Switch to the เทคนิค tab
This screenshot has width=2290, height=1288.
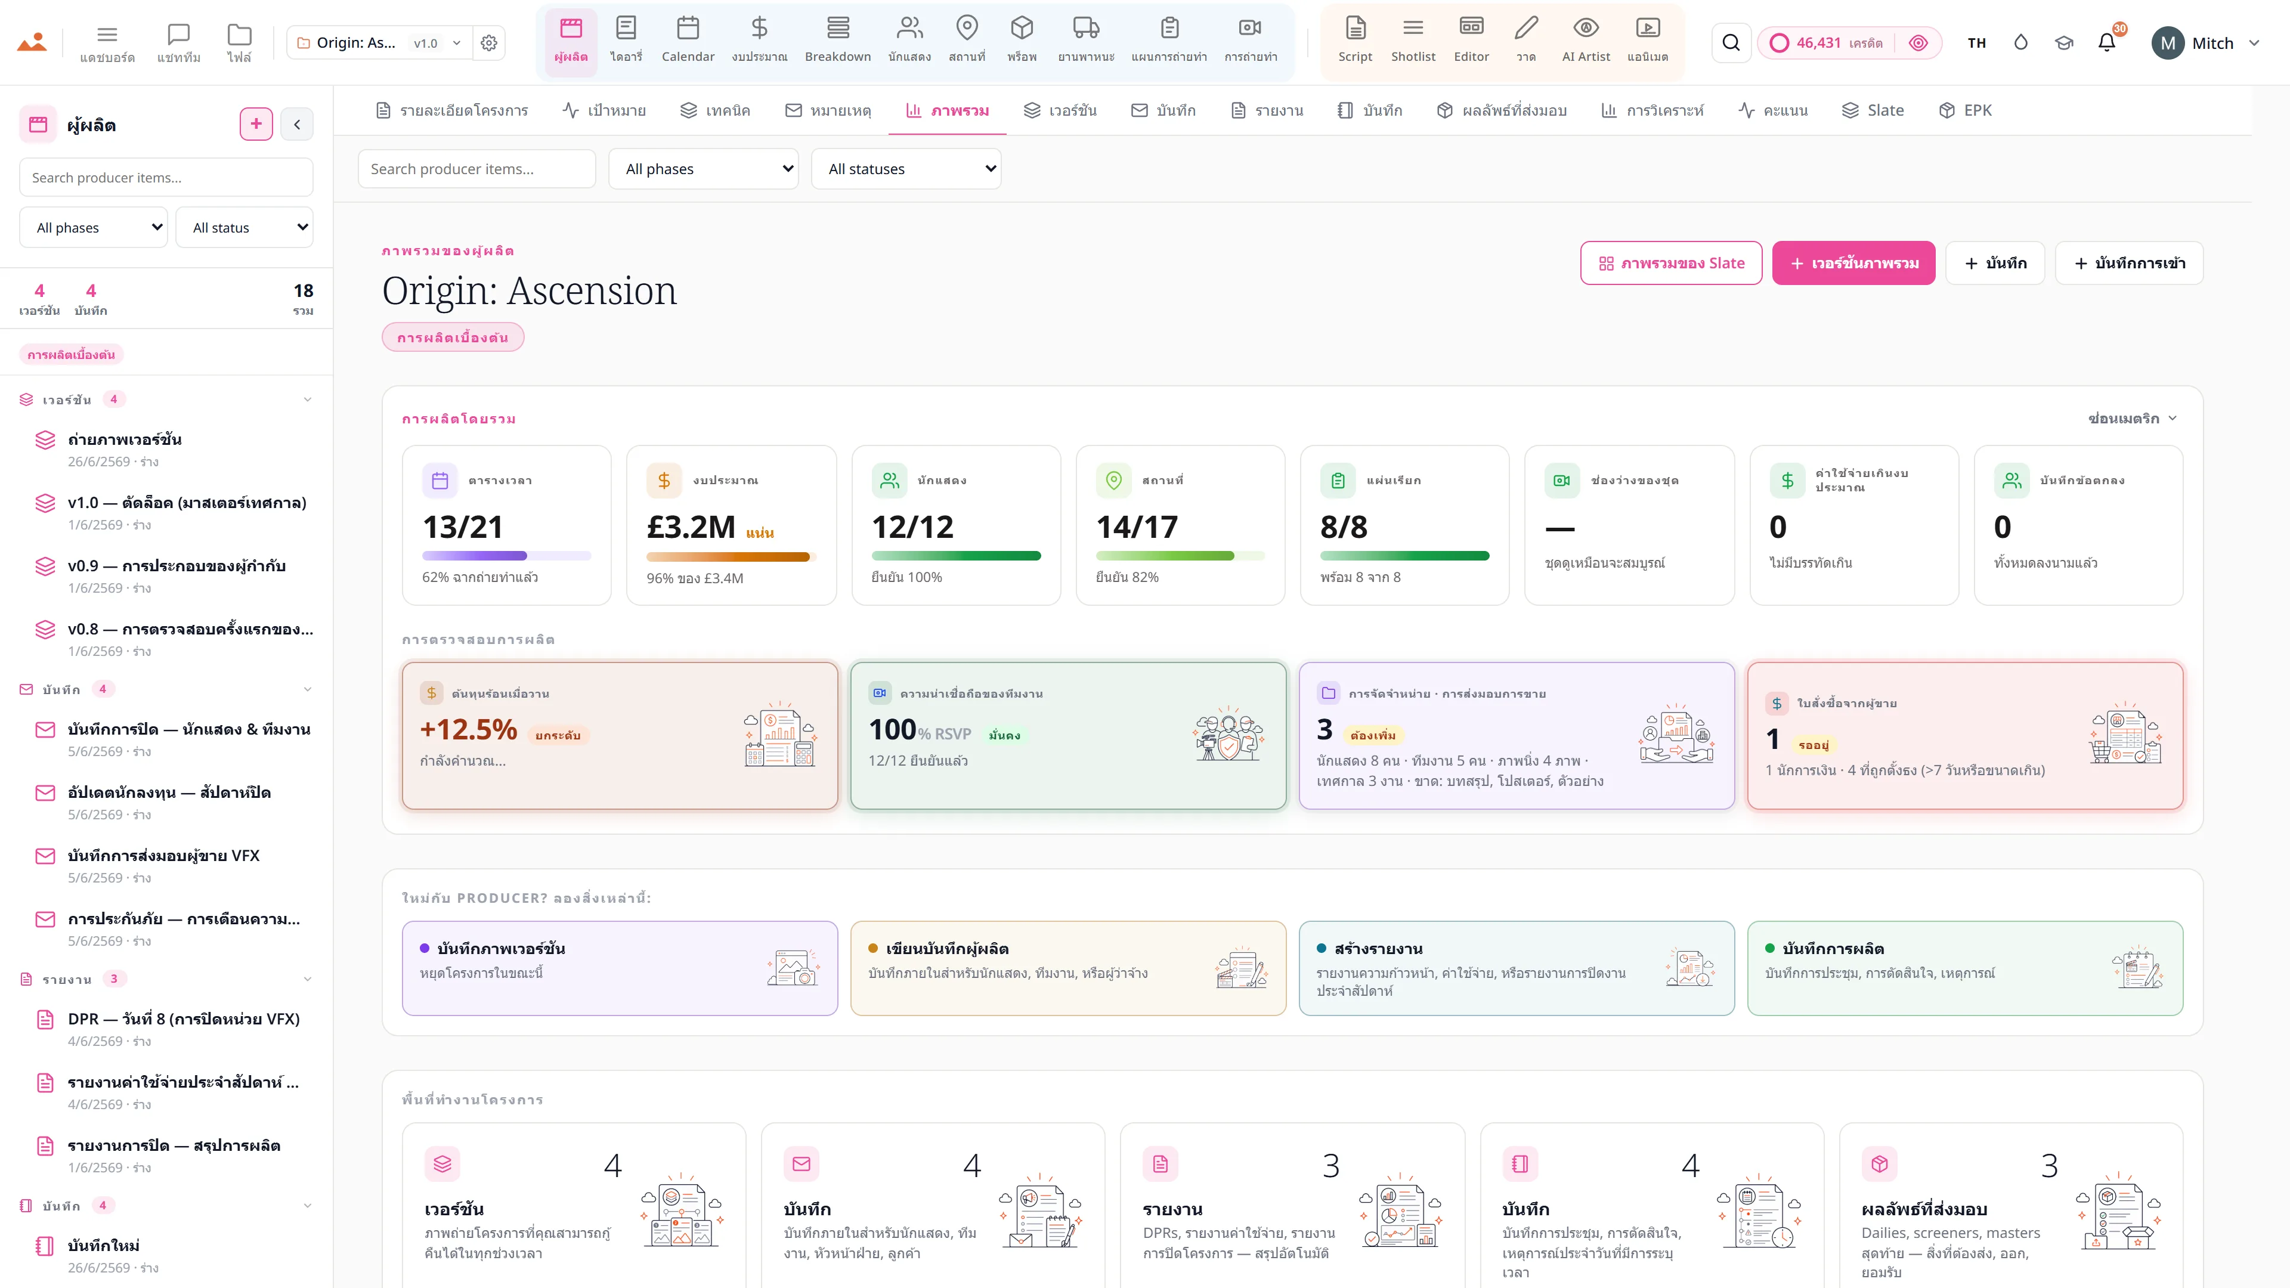point(715,110)
